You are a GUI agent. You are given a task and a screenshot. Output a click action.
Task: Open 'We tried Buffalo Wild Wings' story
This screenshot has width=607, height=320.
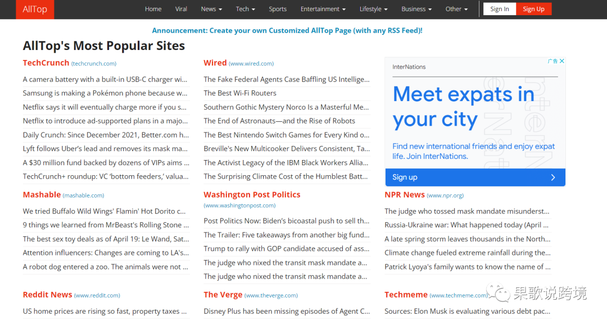pos(104,211)
